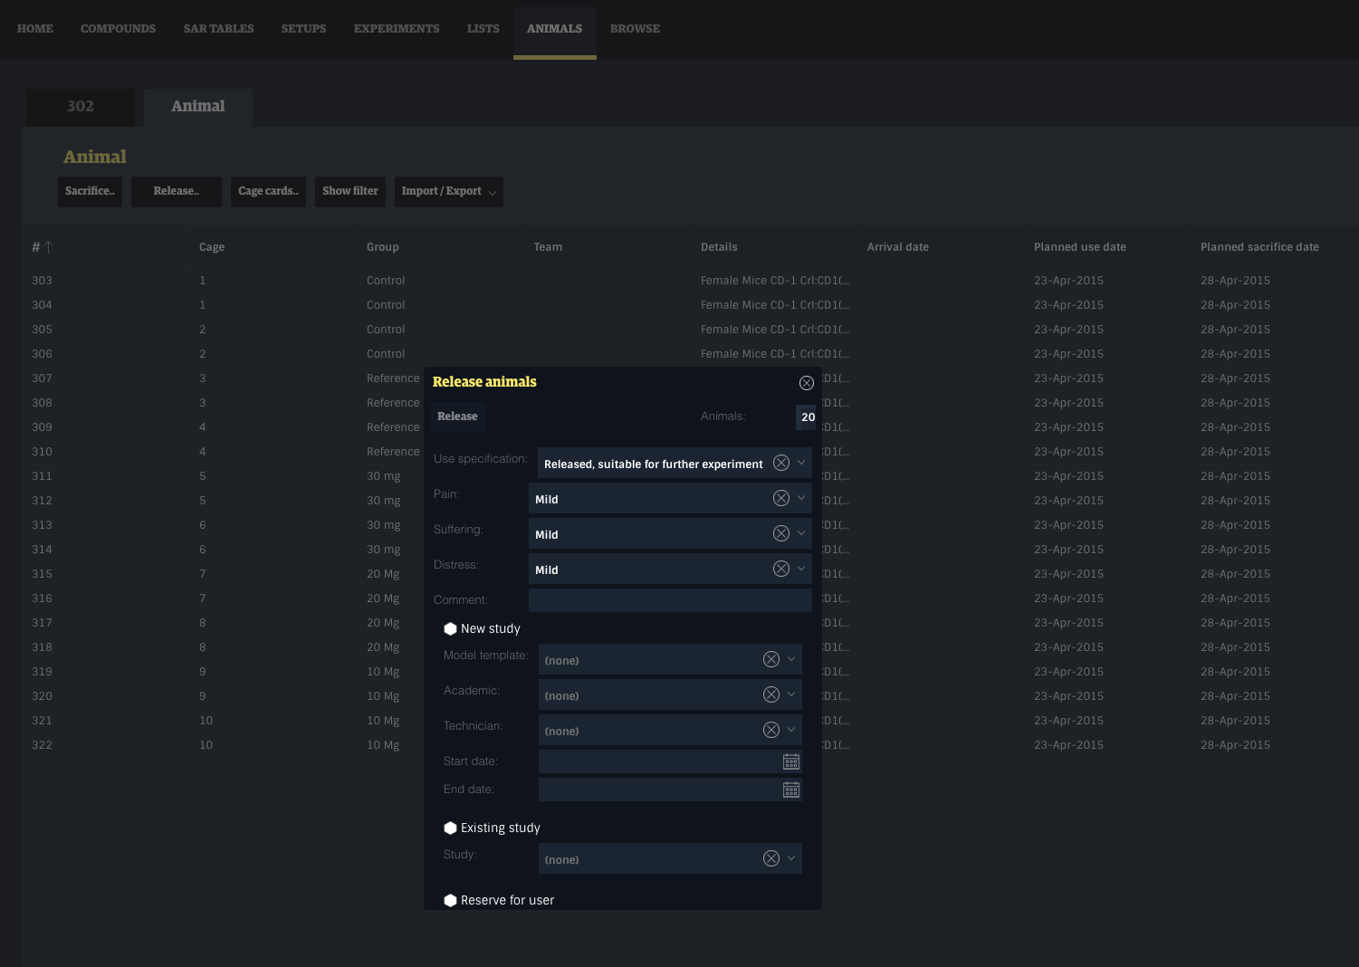Expand the Pain dropdown list

coord(801,498)
